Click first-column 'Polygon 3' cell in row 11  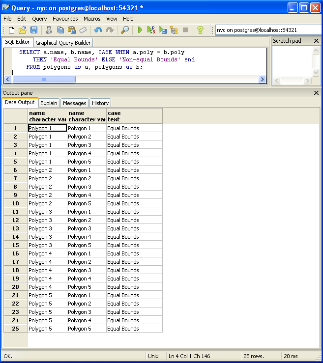[x=48, y=212]
